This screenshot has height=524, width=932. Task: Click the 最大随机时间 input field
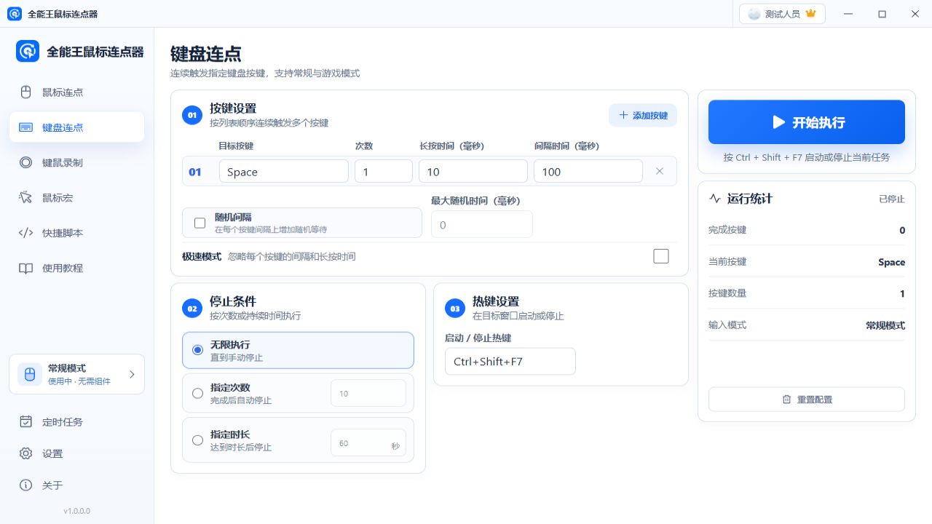(482, 224)
